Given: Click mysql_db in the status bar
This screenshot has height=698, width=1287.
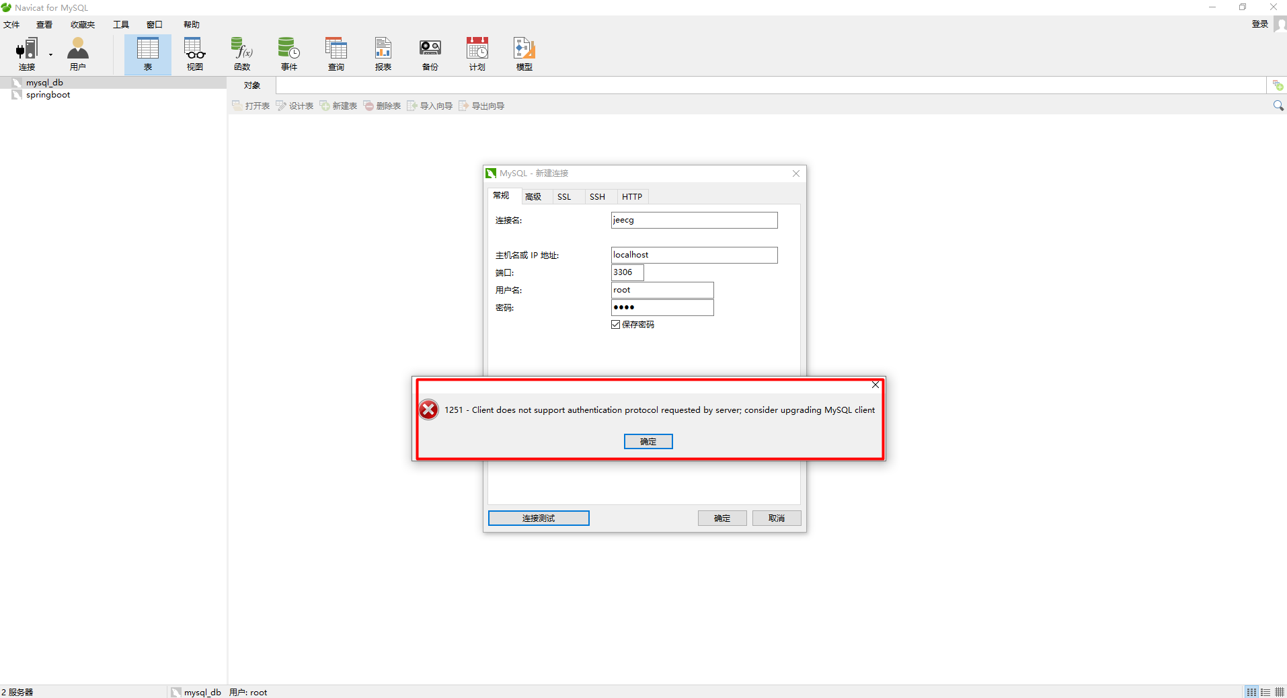Looking at the screenshot, I should tap(202, 692).
